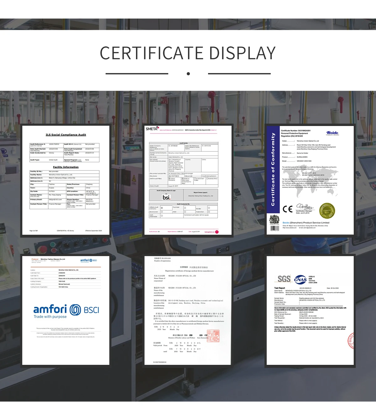Click the barcode on Beide certificate
376x420 pixels.
274,228
